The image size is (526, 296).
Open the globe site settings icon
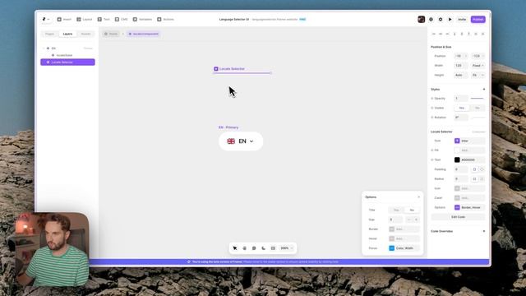(431, 20)
